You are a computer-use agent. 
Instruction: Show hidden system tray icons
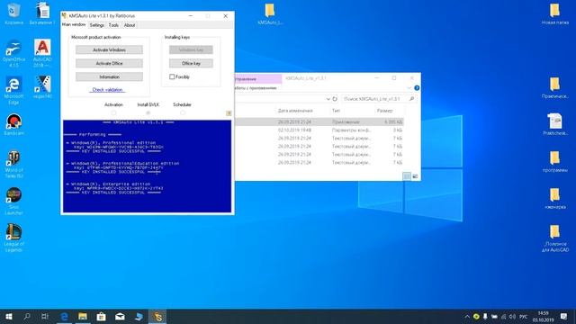[467, 316]
